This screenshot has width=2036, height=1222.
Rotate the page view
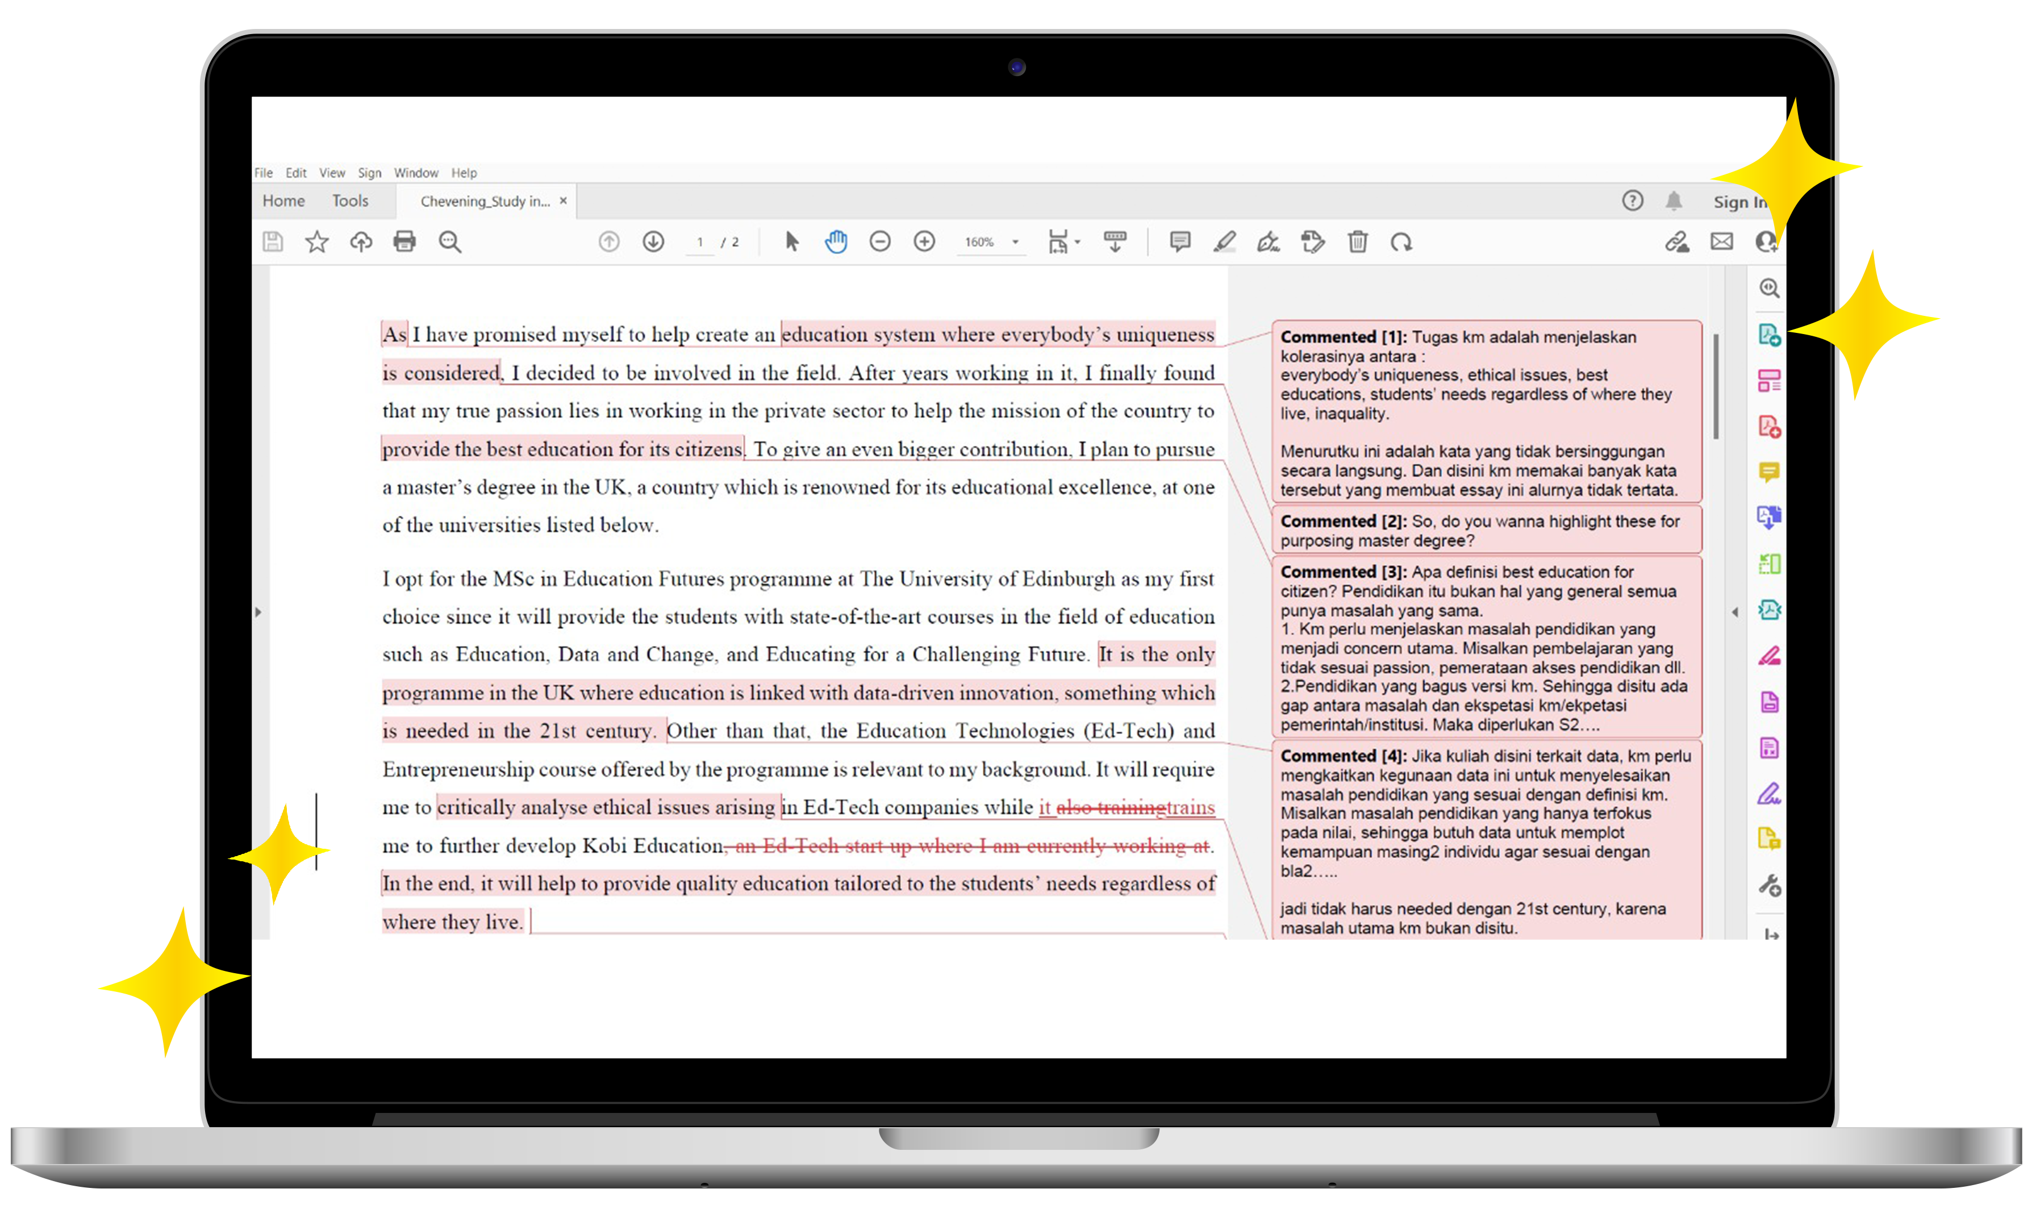[x=1401, y=242]
